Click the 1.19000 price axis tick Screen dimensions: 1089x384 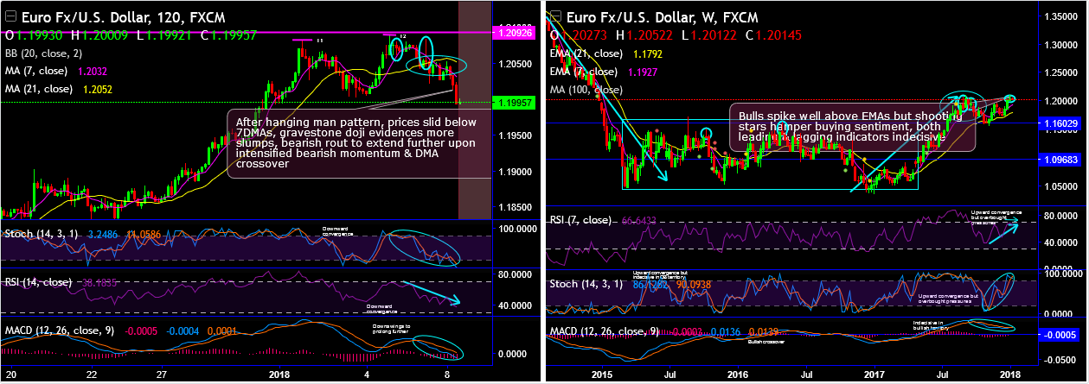pyautogui.click(x=517, y=172)
